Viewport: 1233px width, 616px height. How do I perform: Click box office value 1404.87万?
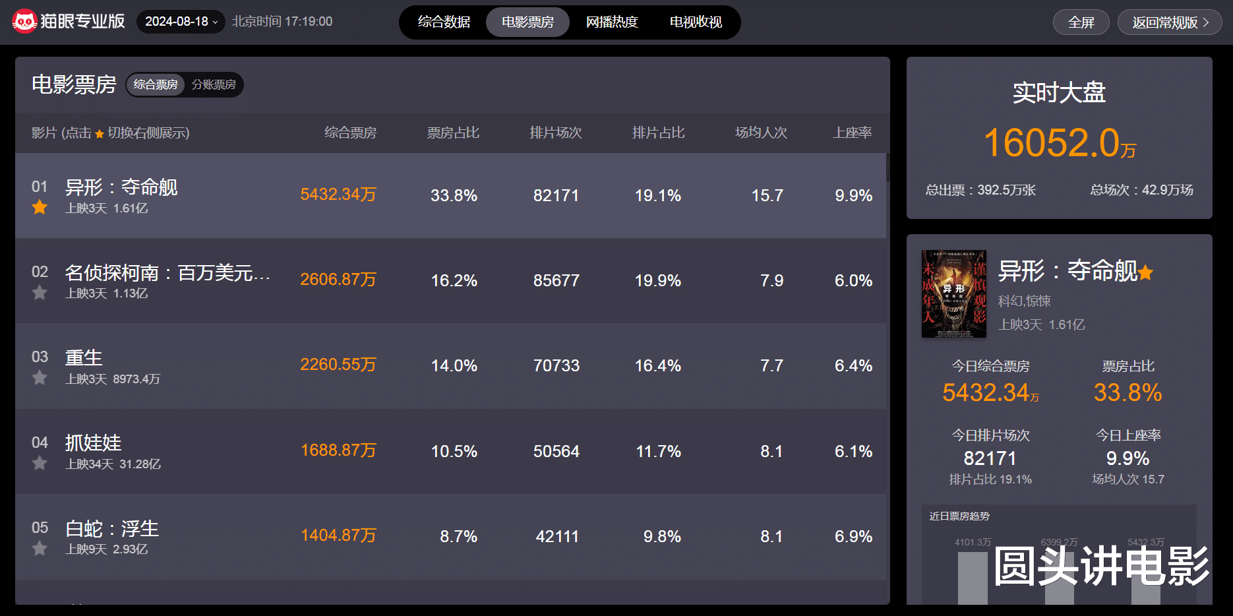(x=338, y=536)
